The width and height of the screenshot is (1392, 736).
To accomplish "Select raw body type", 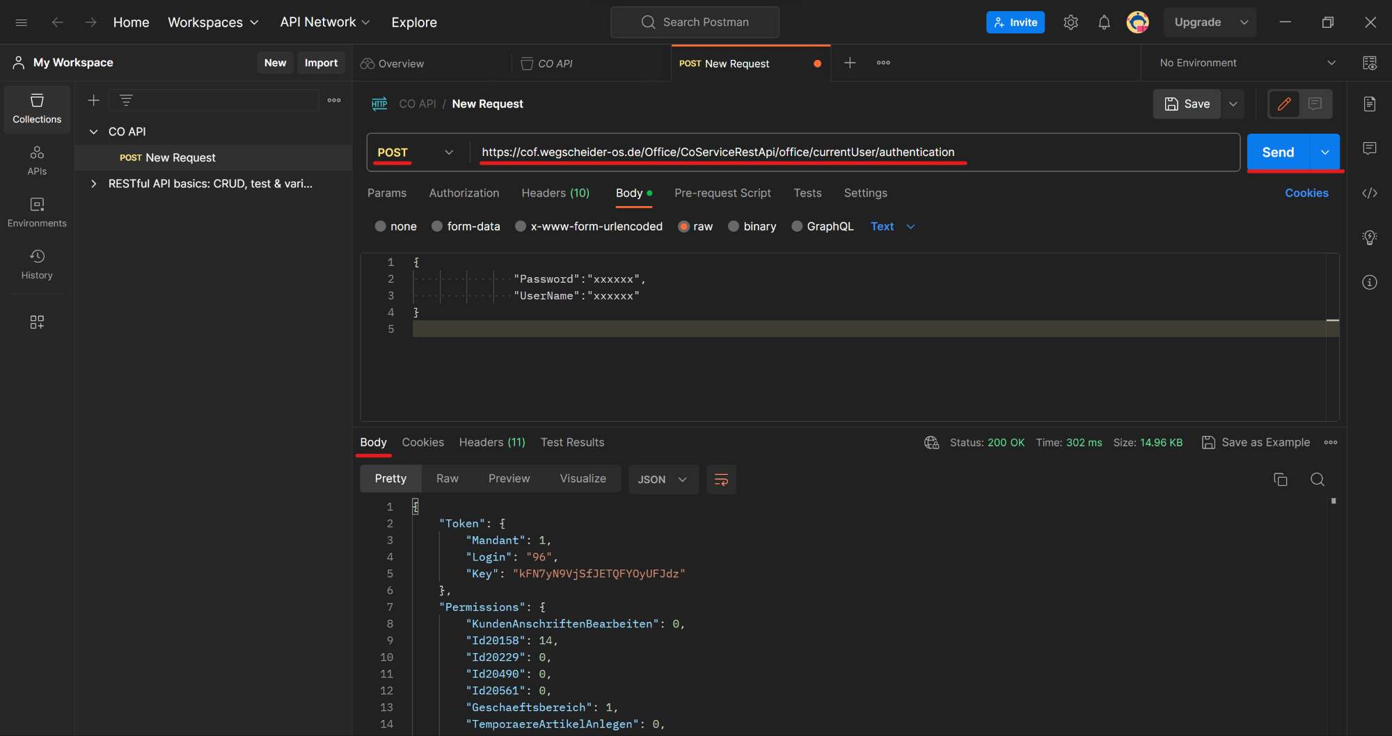I will point(683,226).
